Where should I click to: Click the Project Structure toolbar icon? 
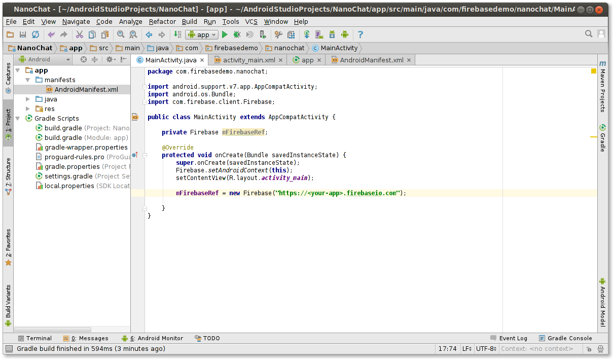pos(291,34)
